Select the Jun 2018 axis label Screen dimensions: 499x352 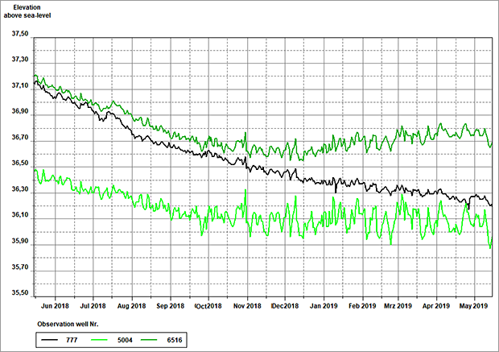click(55, 306)
